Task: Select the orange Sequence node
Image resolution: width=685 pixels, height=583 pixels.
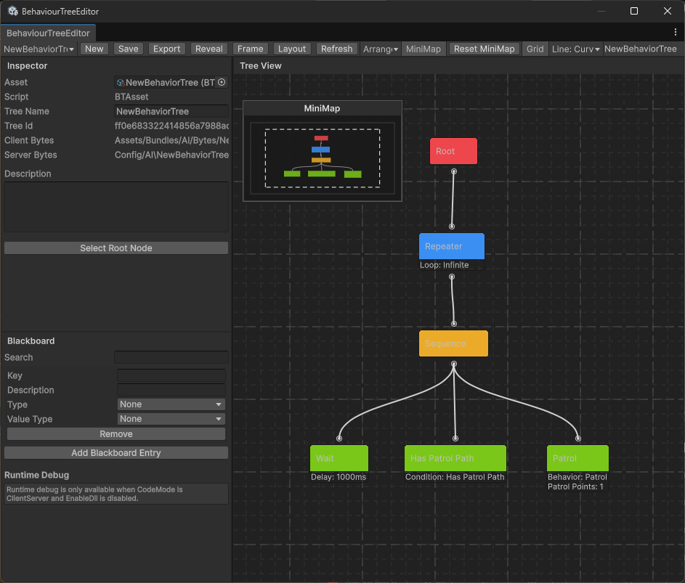Action: 453,343
